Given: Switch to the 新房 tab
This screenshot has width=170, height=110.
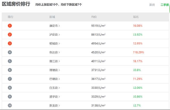Looking at the screenshot, I should click(x=152, y=5).
